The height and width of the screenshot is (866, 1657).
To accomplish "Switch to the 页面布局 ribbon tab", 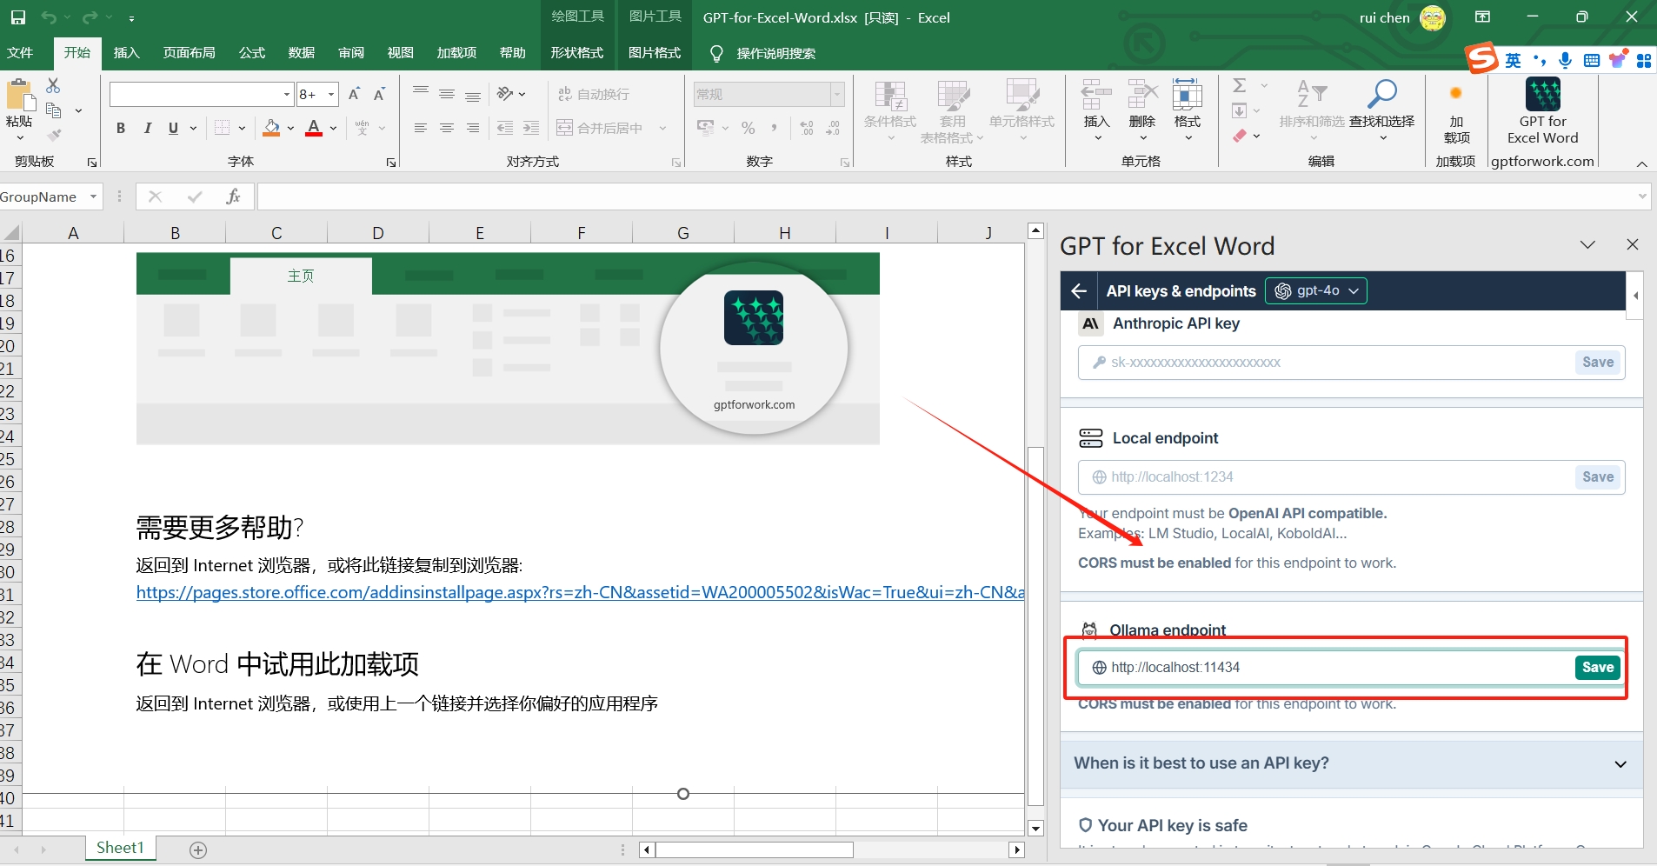I will [x=189, y=53].
